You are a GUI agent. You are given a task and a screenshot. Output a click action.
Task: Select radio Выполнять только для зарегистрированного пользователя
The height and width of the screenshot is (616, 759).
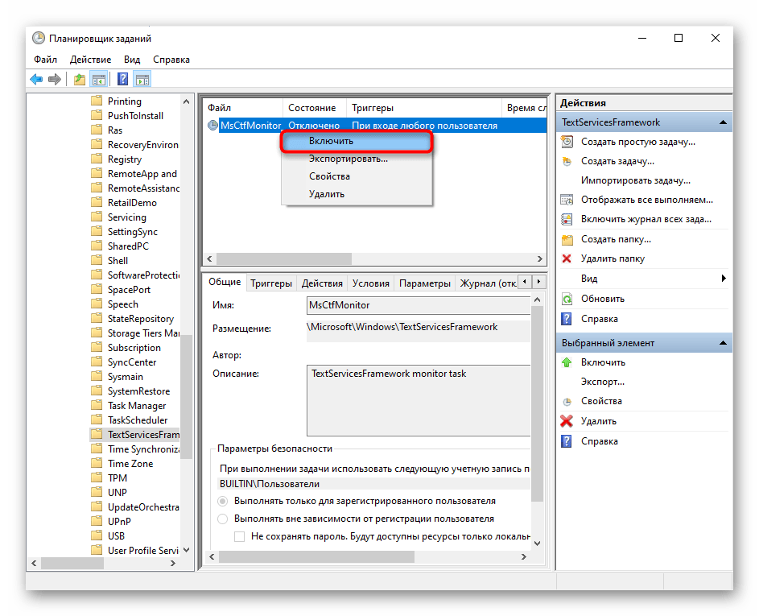click(223, 501)
